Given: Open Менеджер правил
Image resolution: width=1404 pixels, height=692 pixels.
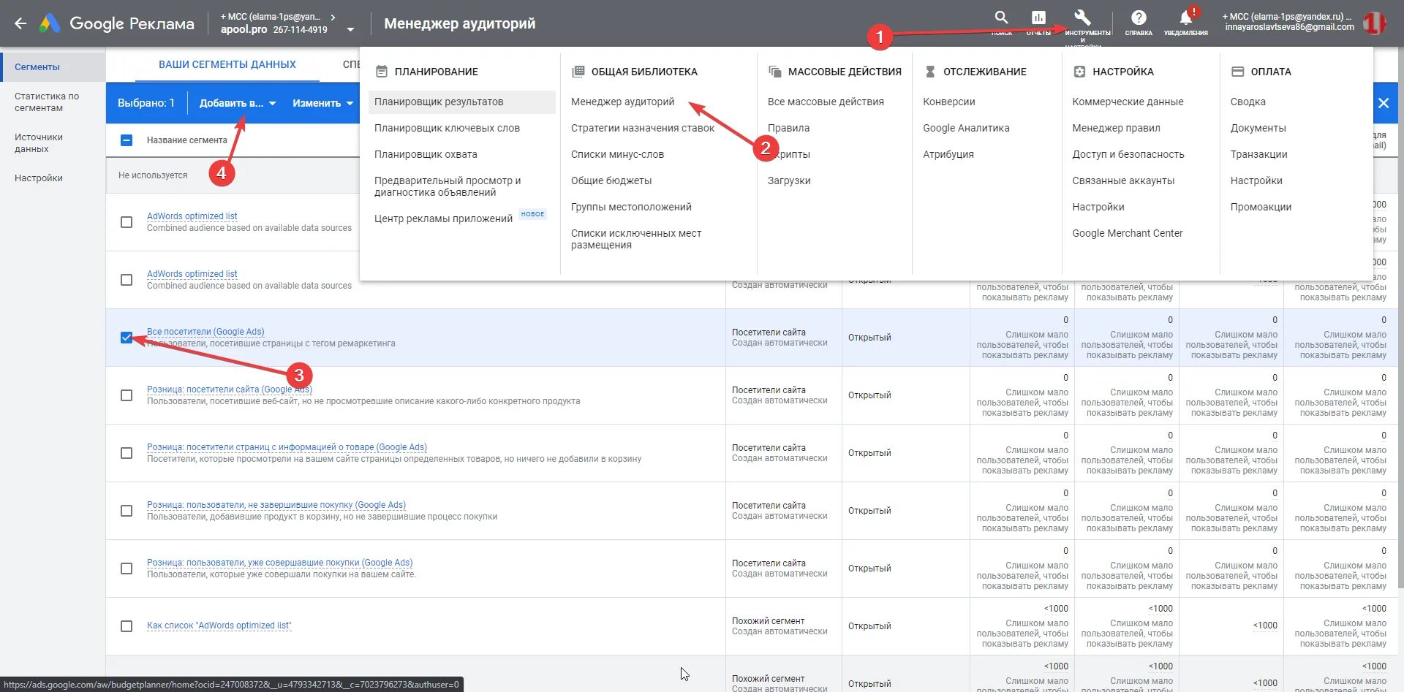Looking at the screenshot, I should pyautogui.click(x=1116, y=128).
